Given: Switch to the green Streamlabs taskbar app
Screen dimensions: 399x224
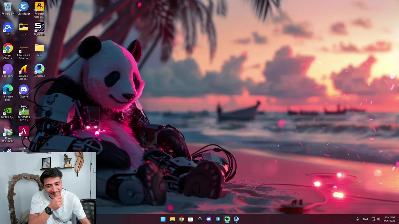Looking at the screenshot, I should [227, 219].
